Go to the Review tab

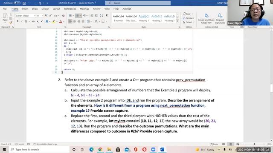pos(97,8)
